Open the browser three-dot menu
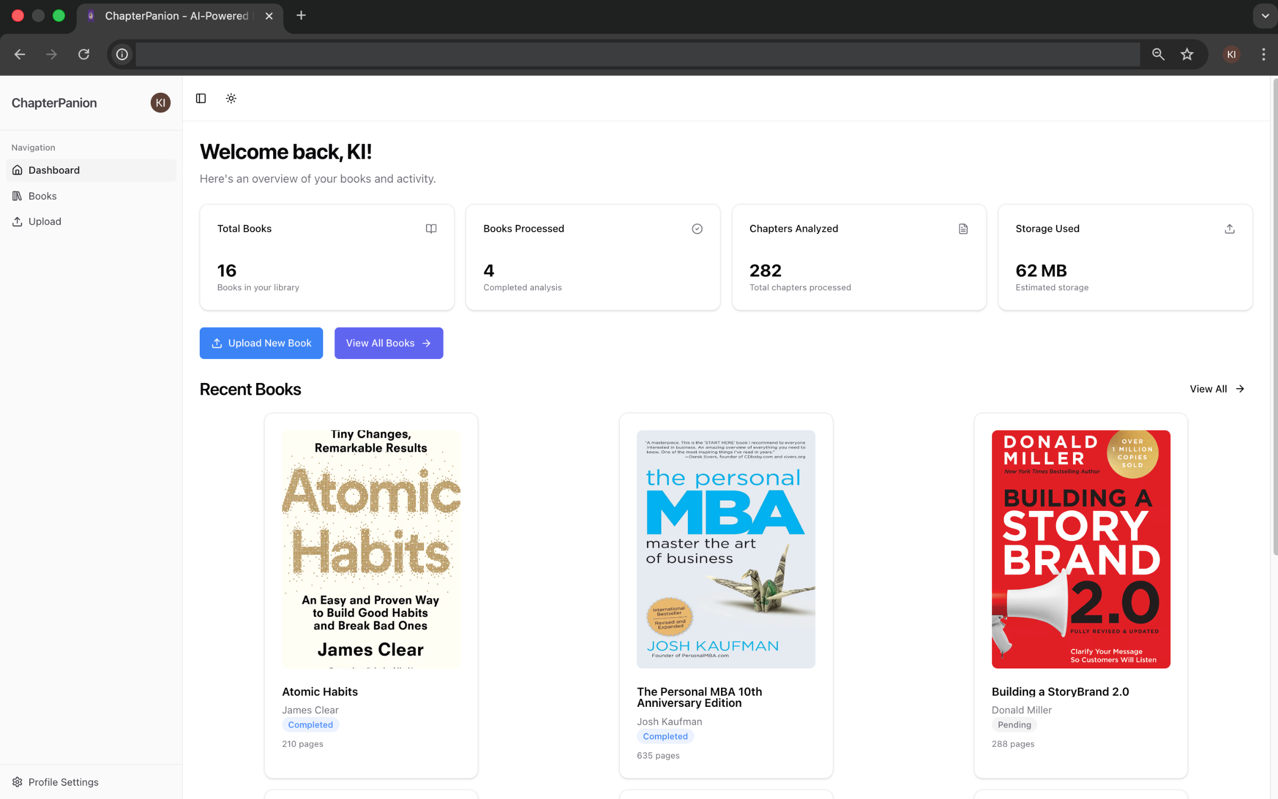Viewport: 1278px width, 799px height. point(1264,54)
